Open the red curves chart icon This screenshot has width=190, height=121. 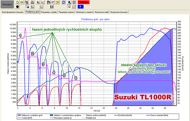(43, 2)
